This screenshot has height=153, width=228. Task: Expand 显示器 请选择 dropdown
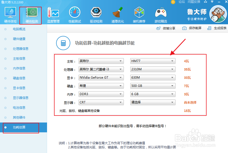pos(153,102)
